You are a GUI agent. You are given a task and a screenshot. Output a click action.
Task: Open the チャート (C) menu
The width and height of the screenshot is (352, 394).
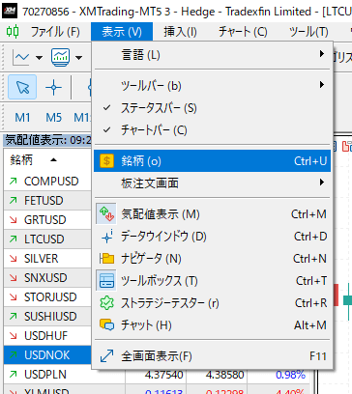click(x=243, y=32)
